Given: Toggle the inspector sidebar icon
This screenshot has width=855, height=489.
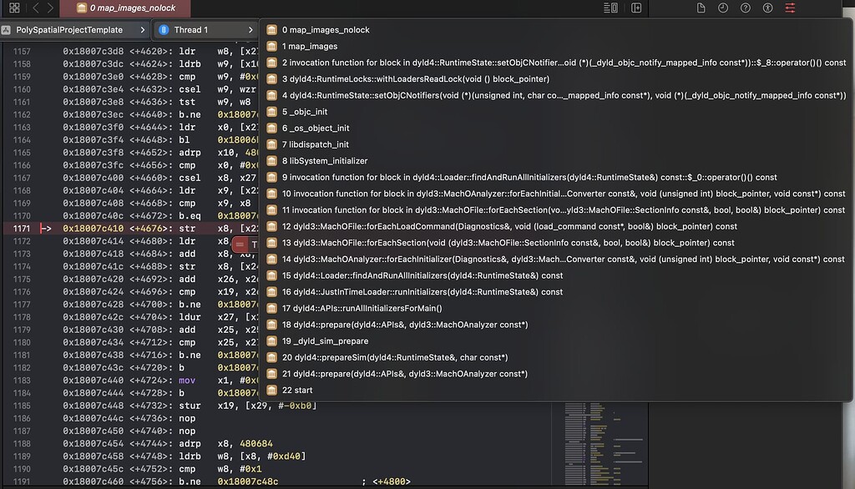Looking at the screenshot, I should (x=636, y=8).
